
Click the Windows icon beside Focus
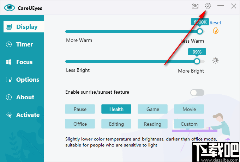coord(9,62)
